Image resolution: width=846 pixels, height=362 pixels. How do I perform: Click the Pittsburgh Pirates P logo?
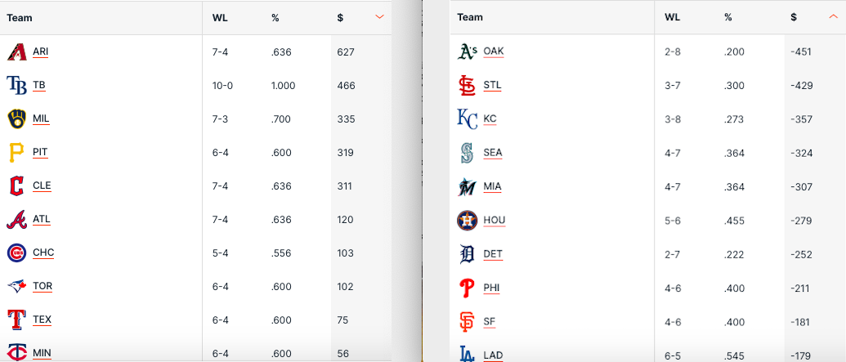pyautogui.click(x=16, y=152)
